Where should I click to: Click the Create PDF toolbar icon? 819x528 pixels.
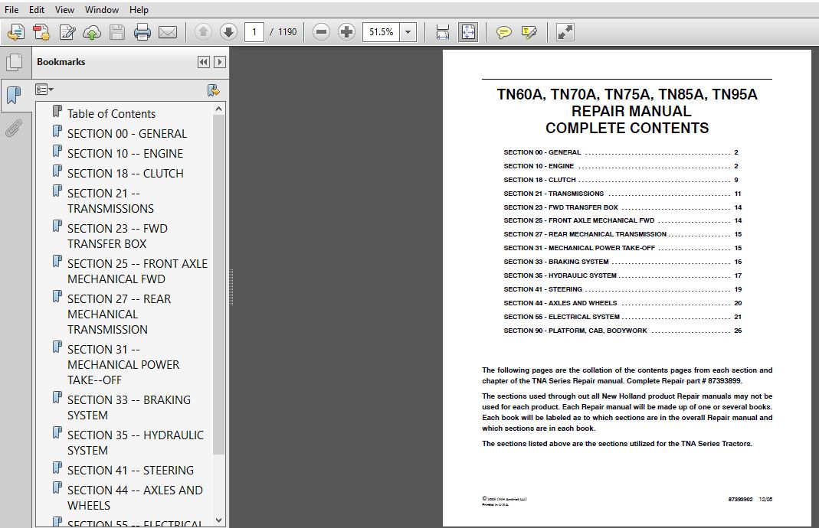coord(41,32)
